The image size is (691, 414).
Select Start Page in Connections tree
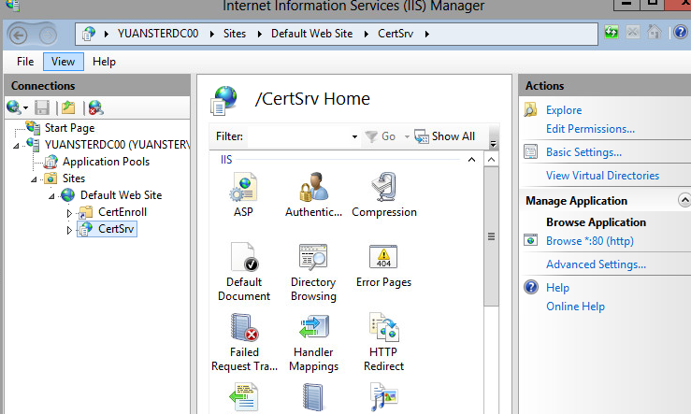coord(69,128)
